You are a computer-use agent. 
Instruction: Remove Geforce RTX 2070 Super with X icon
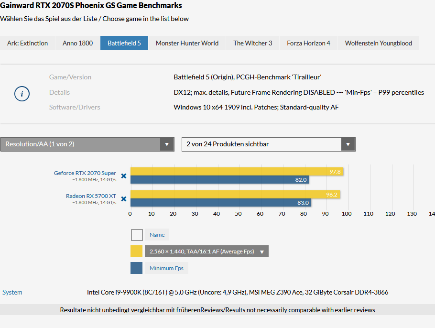(124, 176)
